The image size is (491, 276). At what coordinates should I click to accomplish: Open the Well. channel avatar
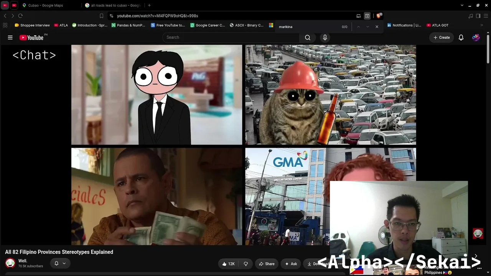10,263
